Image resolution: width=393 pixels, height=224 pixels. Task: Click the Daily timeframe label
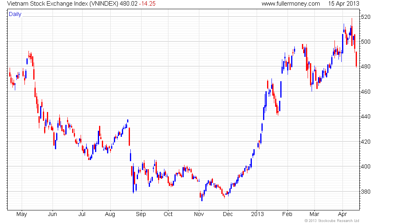15,14
